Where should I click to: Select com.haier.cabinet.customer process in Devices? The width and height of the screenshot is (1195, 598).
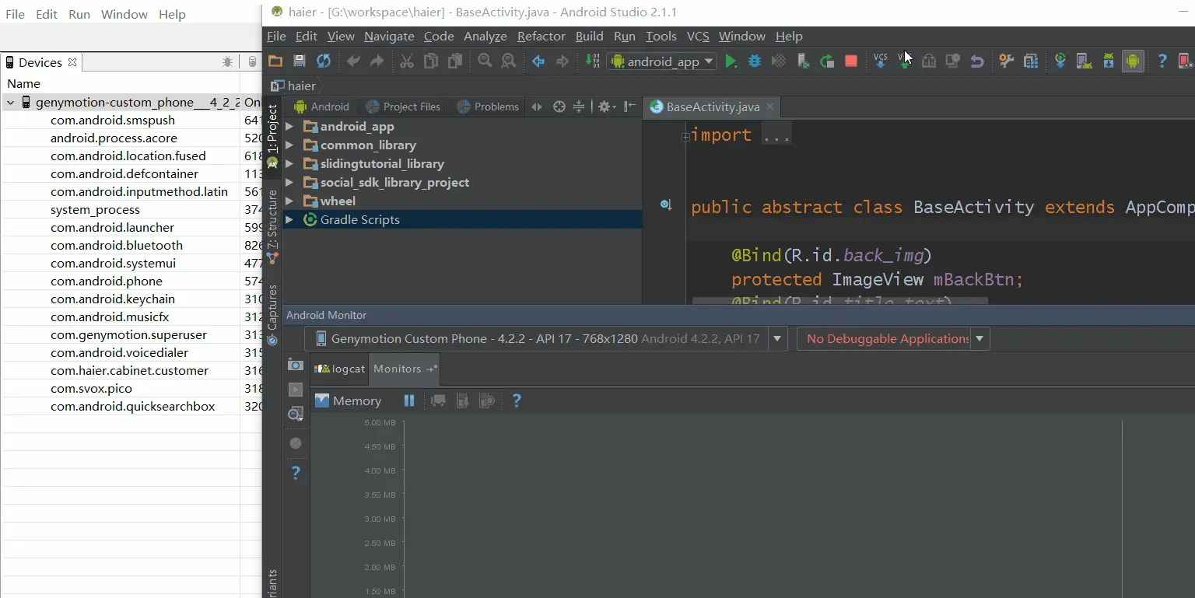click(x=129, y=371)
